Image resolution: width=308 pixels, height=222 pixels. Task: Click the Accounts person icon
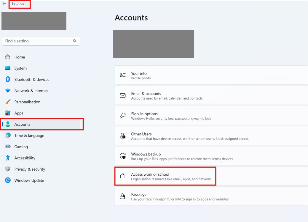coord(8,124)
